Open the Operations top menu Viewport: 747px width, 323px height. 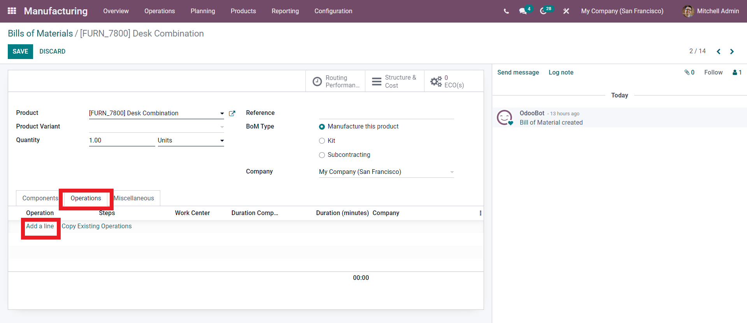[x=160, y=11]
